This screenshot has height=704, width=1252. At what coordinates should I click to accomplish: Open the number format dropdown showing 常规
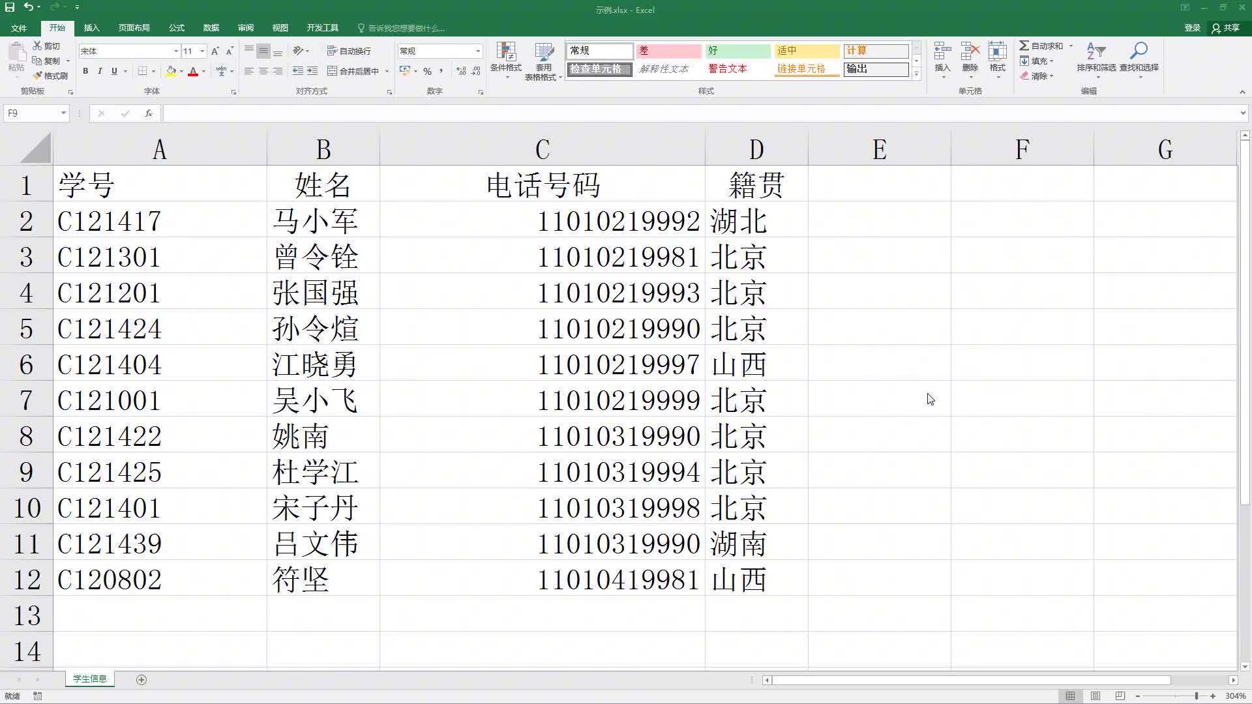pyautogui.click(x=478, y=51)
